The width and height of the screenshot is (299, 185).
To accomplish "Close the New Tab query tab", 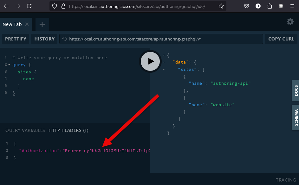I will tap(27, 24).
